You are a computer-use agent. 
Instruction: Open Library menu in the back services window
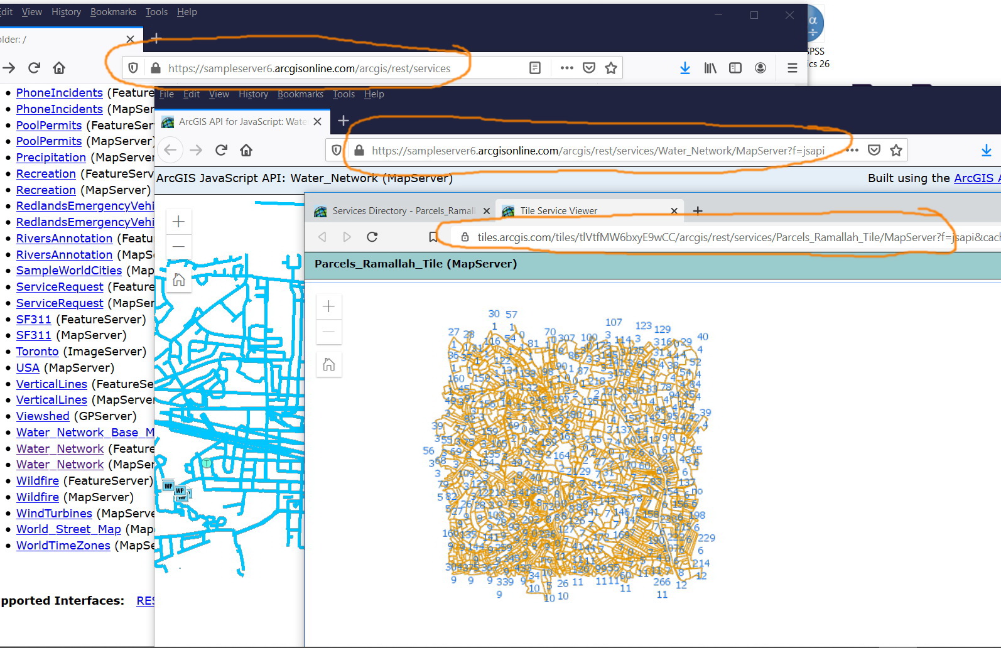click(x=710, y=68)
